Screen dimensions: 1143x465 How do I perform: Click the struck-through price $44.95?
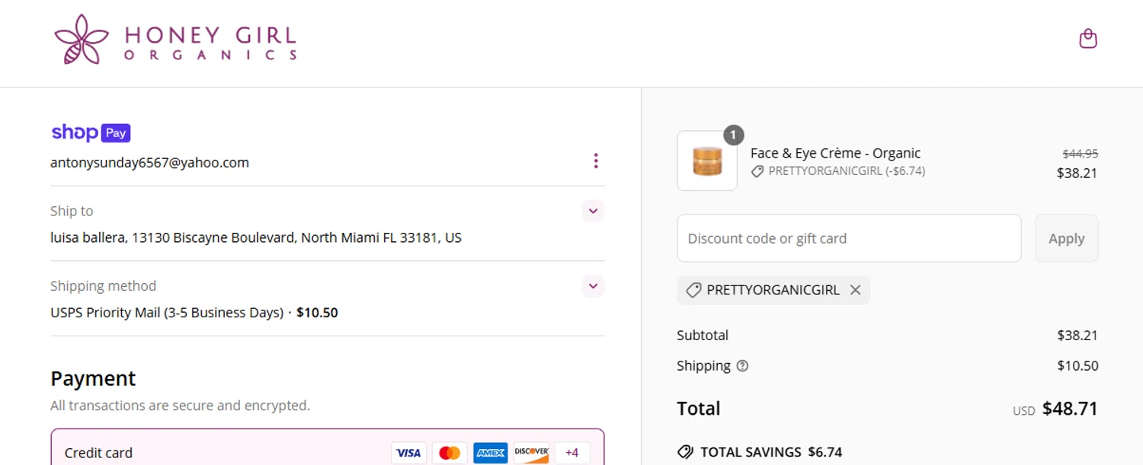point(1081,154)
